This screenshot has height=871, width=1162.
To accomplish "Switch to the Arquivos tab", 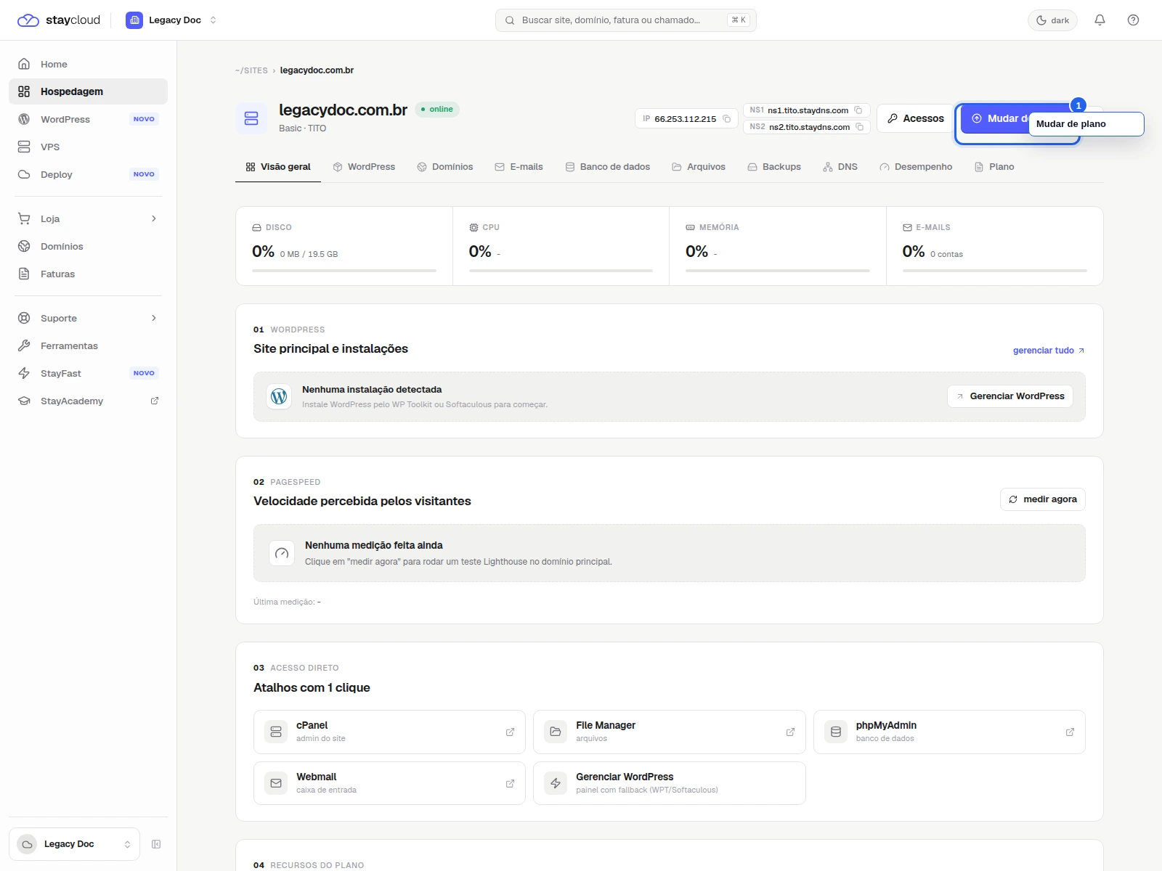I will (x=699, y=167).
